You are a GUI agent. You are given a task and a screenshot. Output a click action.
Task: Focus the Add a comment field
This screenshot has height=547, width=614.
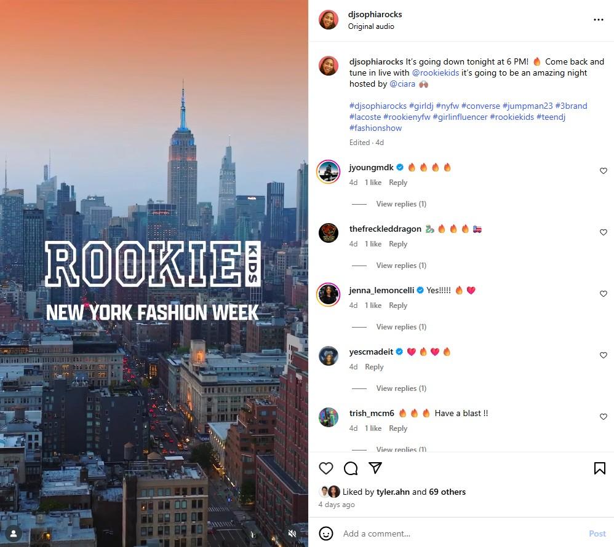coord(462,533)
